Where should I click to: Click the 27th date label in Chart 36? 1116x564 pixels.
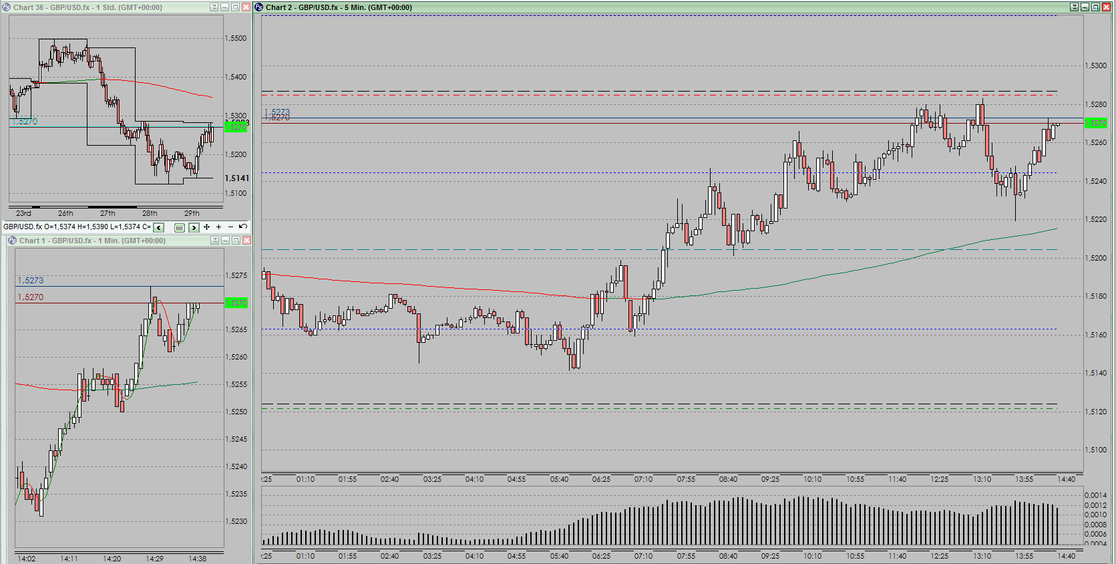[108, 213]
